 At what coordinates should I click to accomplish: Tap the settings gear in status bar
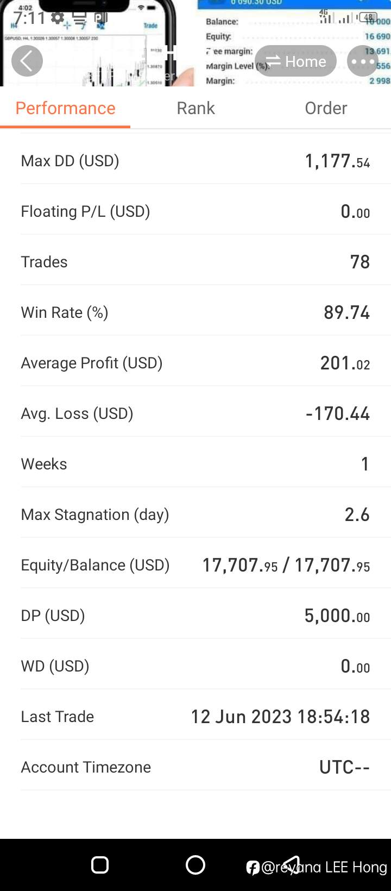[58, 18]
